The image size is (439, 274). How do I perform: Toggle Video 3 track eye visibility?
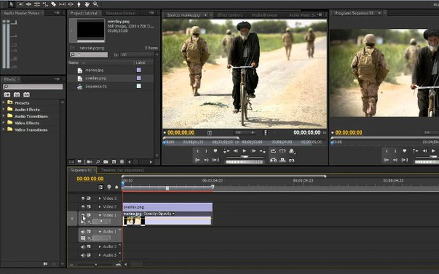(83, 198)
